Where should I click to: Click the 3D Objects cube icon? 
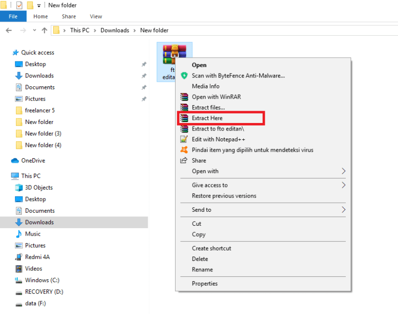point(19,188)
